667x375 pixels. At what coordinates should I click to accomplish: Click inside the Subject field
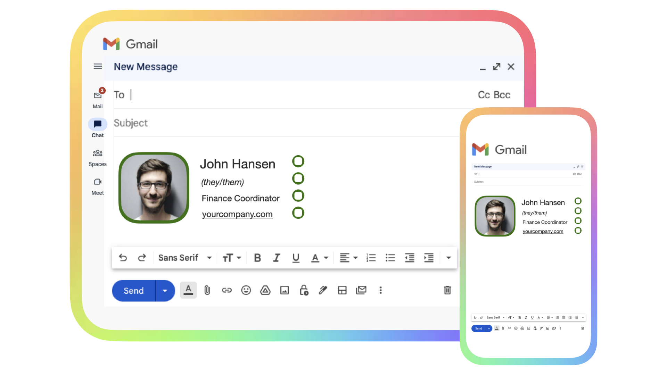[208, 123]
